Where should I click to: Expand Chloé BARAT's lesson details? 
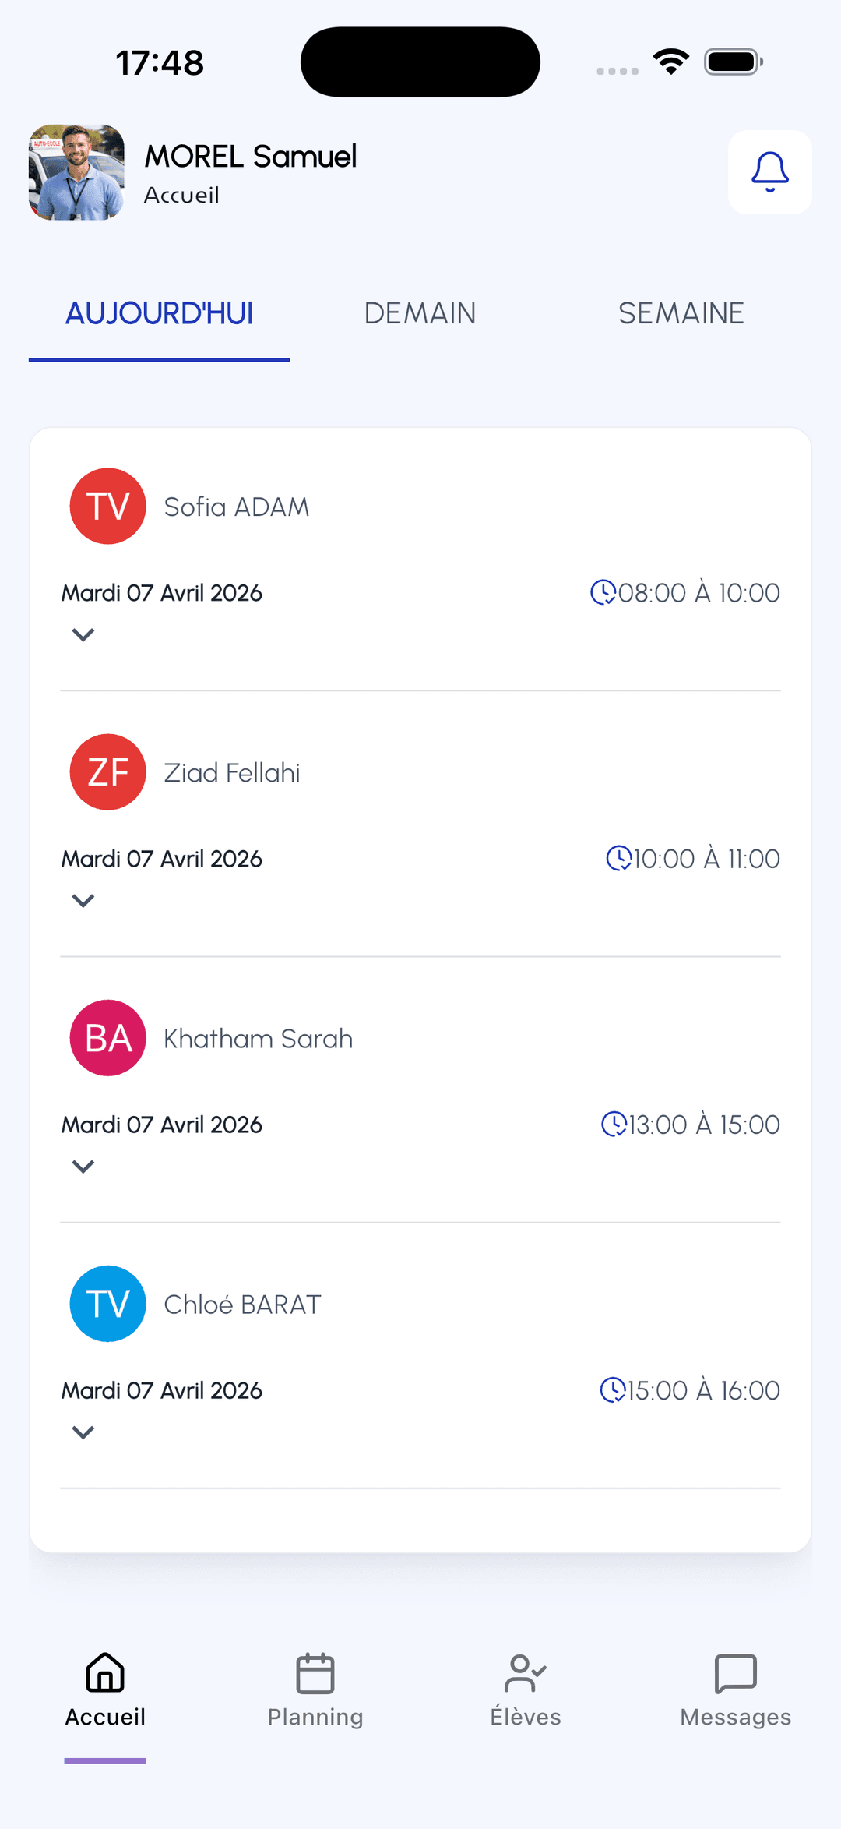click(83, 1432)
